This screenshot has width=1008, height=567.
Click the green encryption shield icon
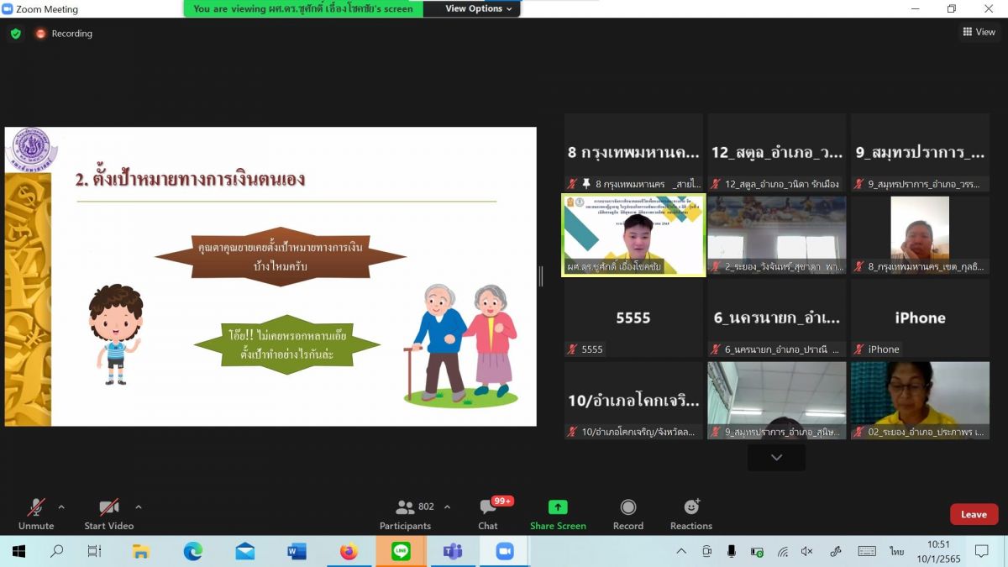[15, 34]
